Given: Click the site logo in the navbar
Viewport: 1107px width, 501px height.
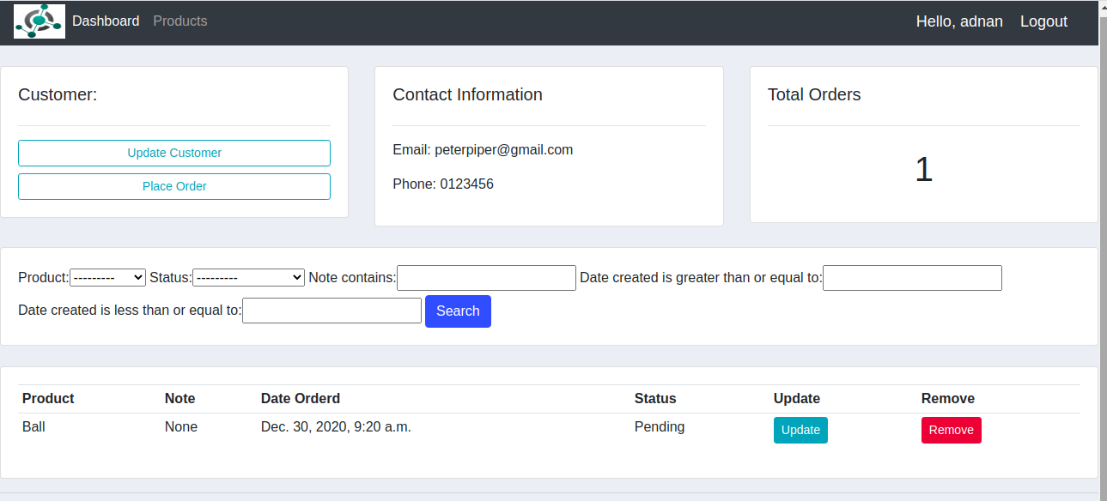Looking at the screenshot, I should coord(39,21).
